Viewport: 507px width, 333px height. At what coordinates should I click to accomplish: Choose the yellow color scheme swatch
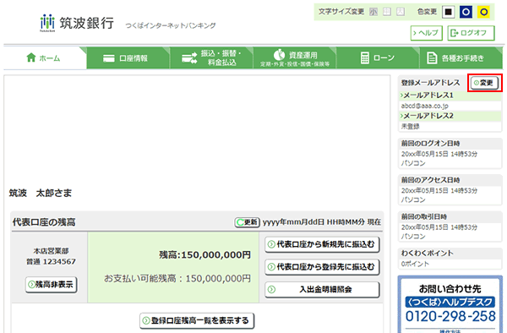[483, 13]
